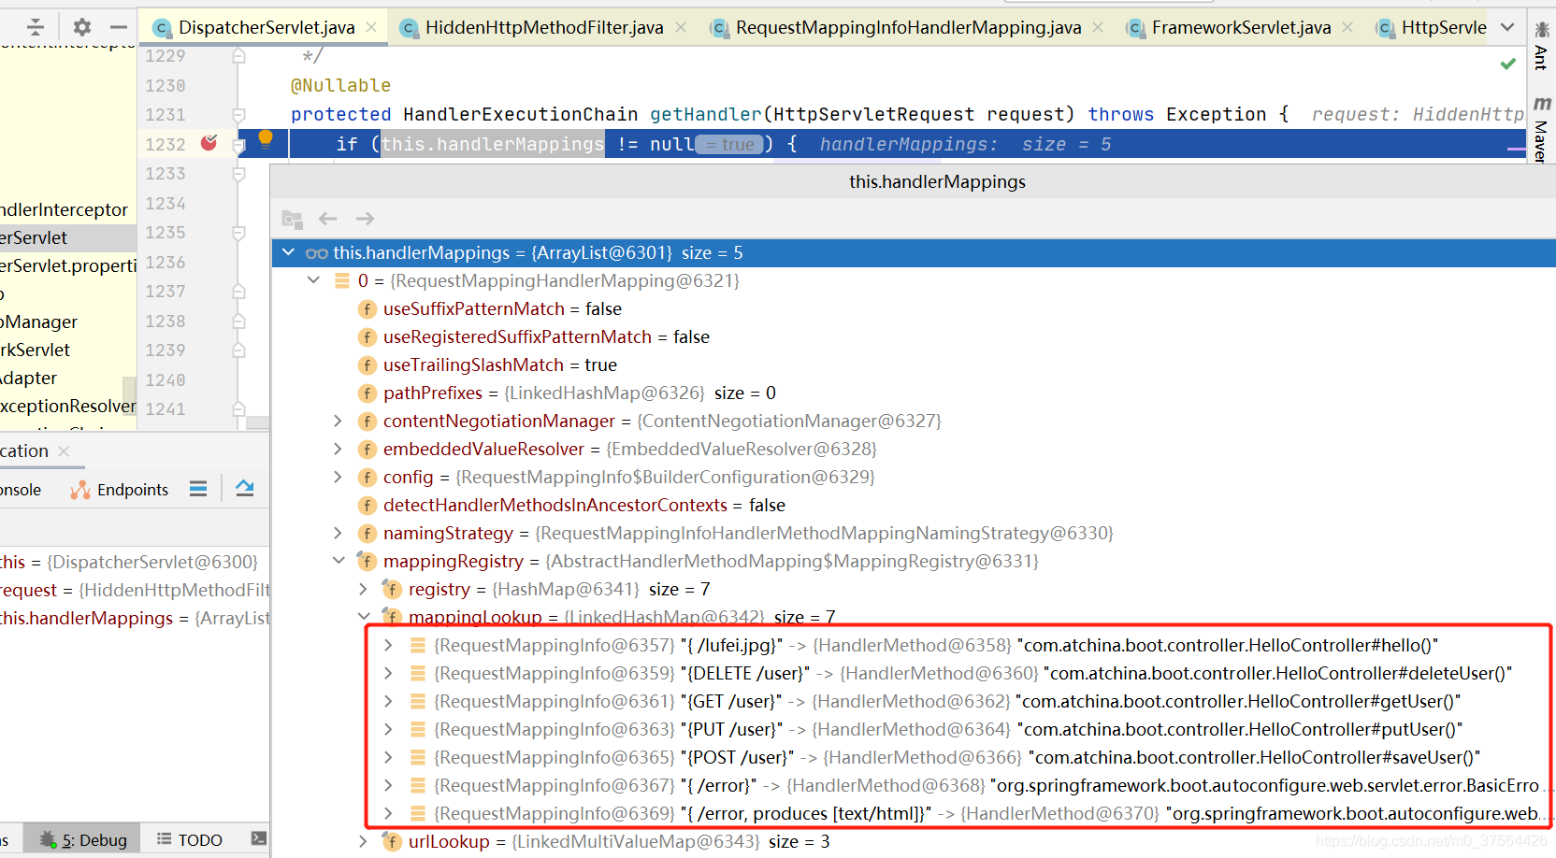The height and width of the screenshot is (858, 1556).
Task: Open the Terminal icon in bottom bar
Action: pos(259,838)
